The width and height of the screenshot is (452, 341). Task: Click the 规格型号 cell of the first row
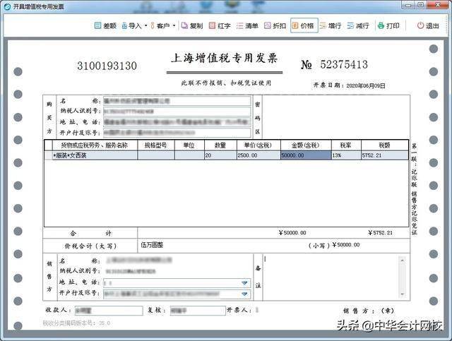click(x=156, y=155)
